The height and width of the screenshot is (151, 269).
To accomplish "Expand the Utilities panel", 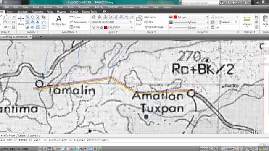I will pos(249,32).
